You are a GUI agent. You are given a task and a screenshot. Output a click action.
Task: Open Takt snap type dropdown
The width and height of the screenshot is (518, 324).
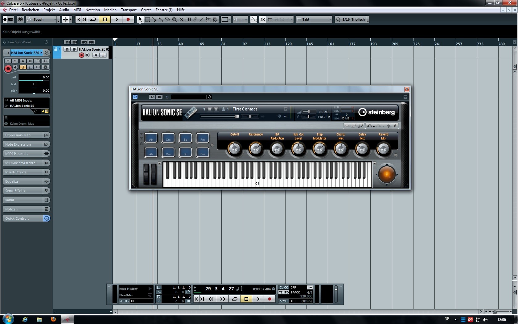click(314, 19)
